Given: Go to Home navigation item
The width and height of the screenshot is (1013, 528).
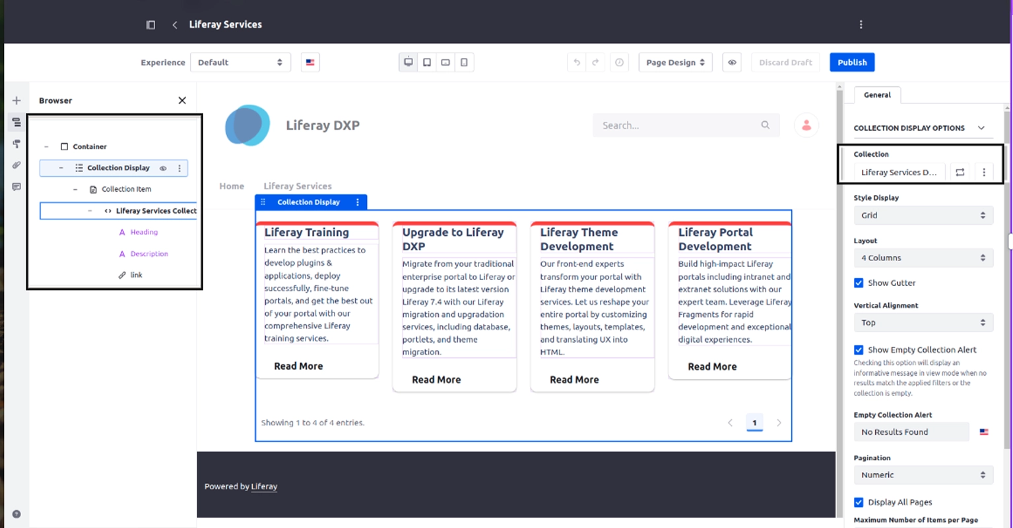Looking at the screenshot, I should [x=232, y=187].
